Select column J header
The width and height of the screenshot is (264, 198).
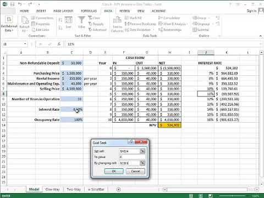tap(206, 52)
